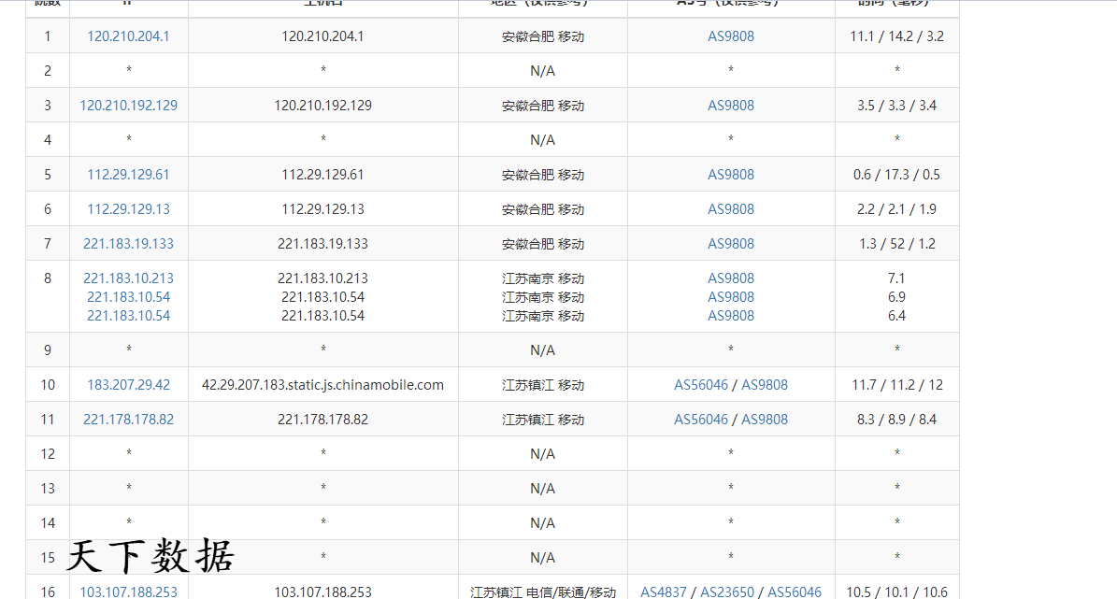This screenshot has width=1117, height=599.
Task: Click the 天下数据 watermark text
Action: click(x=150, y=557)
